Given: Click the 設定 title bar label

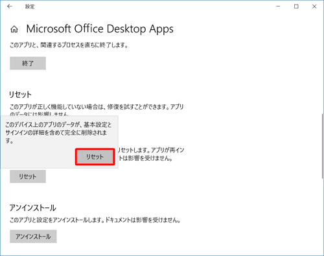Looking at the screenshot, I should coord(30,6).
